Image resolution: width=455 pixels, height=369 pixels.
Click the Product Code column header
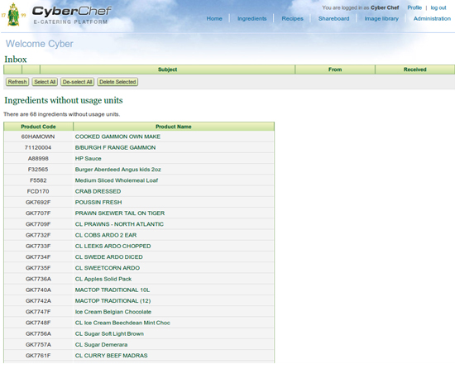[x=38, y=127]
